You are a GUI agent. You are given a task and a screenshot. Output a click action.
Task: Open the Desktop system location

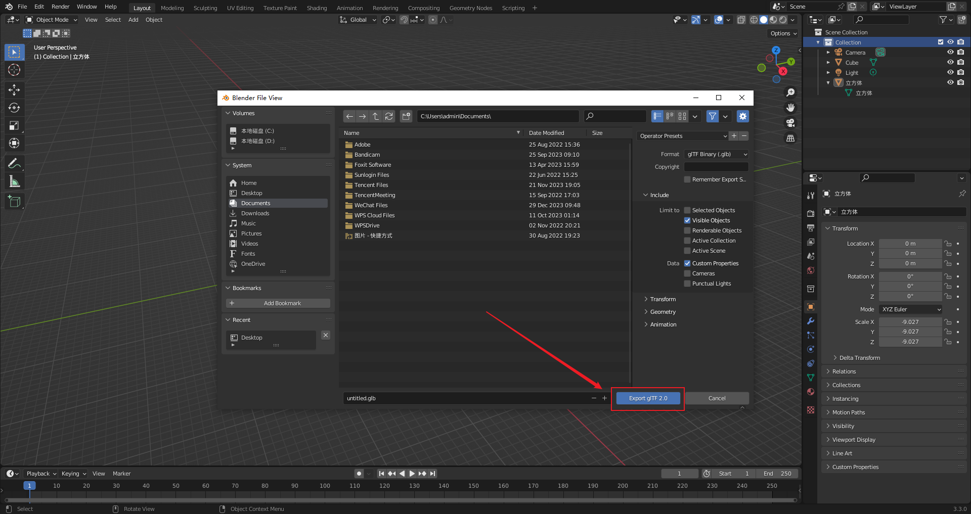click(278, 193)
